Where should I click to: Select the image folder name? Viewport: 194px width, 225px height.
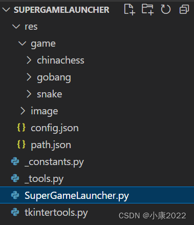(x=45, y=112)
